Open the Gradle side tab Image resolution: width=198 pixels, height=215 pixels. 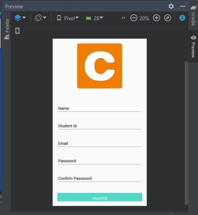(193, 15)
